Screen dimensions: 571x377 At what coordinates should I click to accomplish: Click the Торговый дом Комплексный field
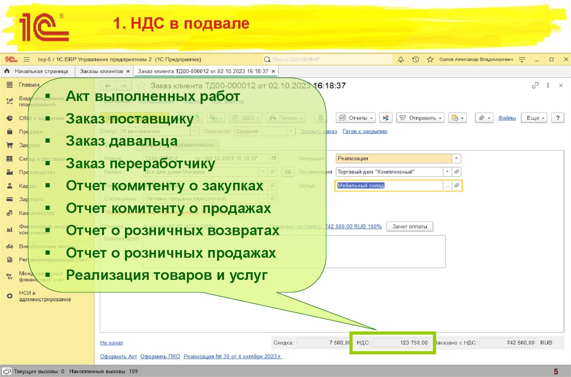[x=389, y=172]
